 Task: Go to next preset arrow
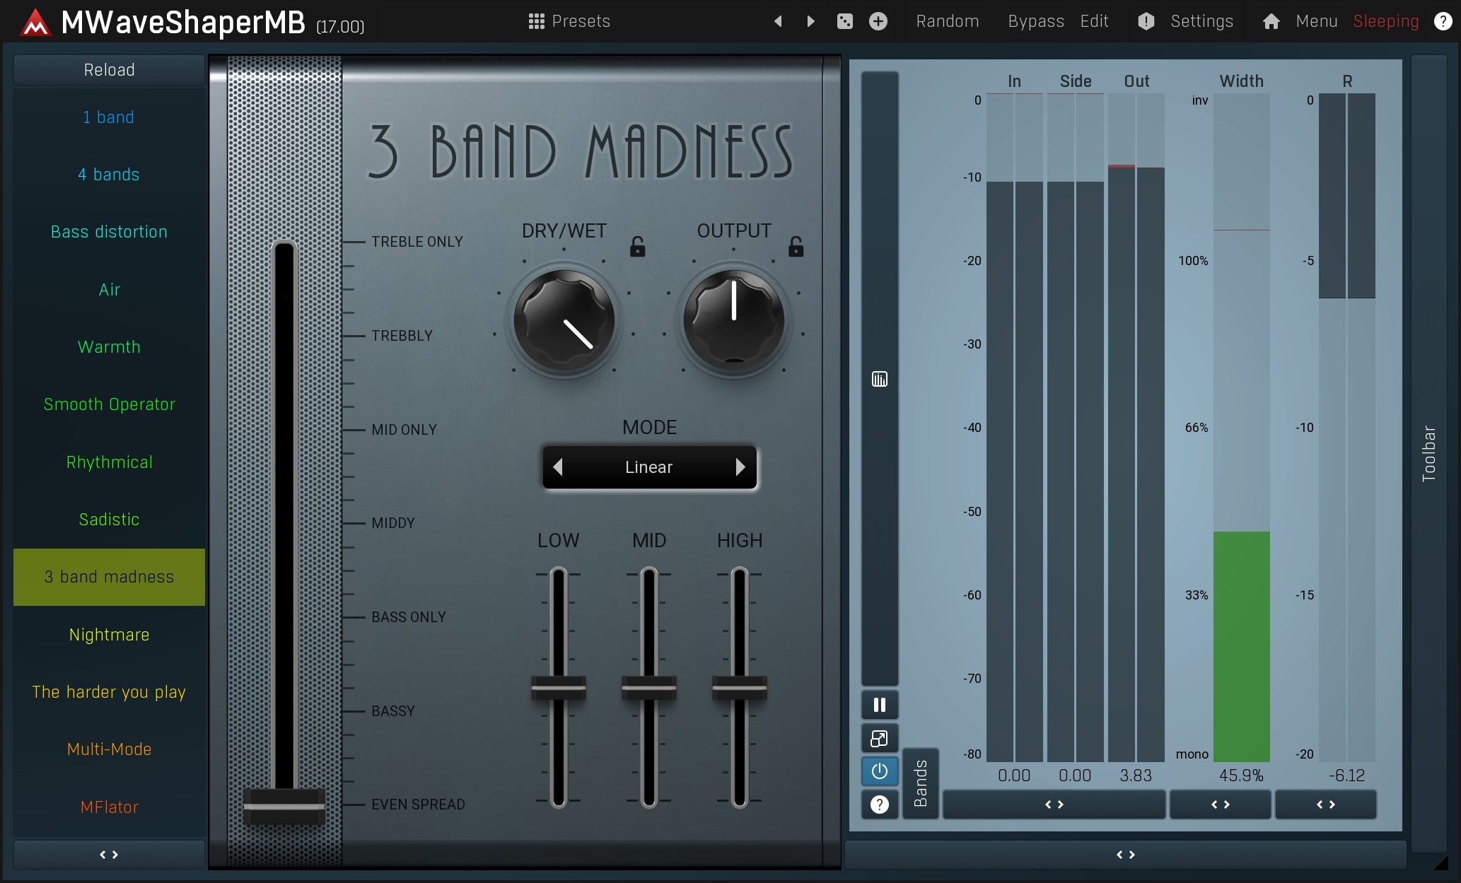click(810, 21)
